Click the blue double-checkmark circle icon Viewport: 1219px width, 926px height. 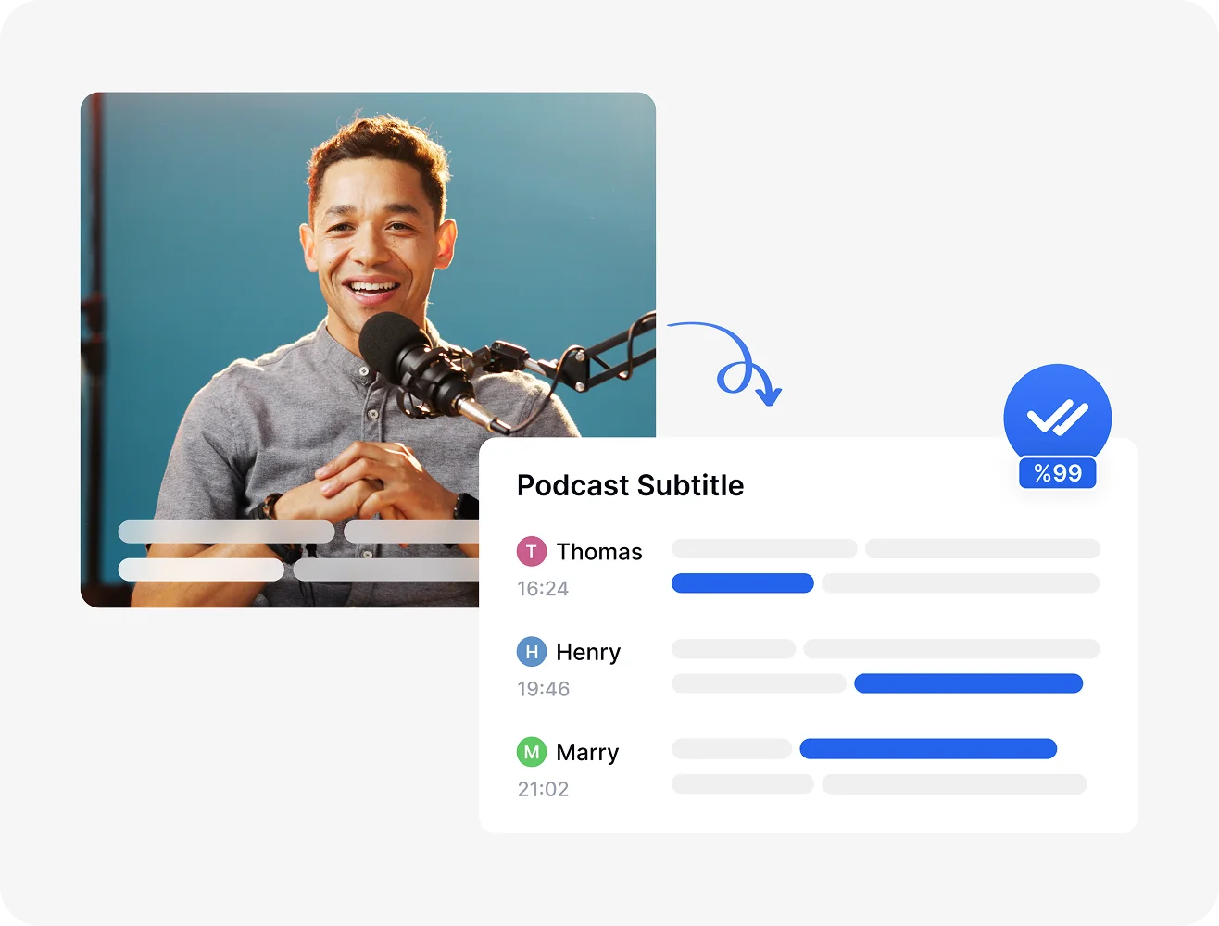click(1057, 416)
